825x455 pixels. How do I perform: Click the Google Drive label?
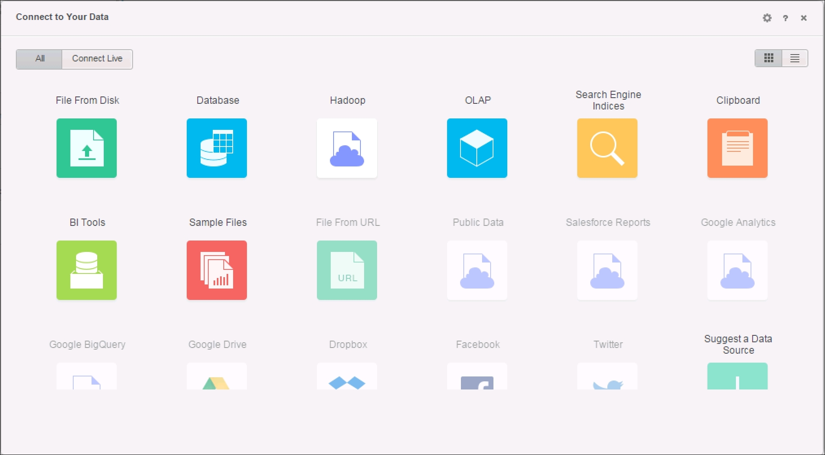pos(217,345)
